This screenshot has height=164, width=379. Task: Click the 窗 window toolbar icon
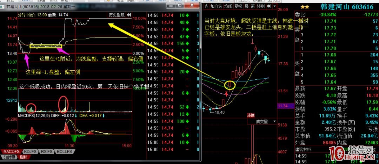point(252,6)
